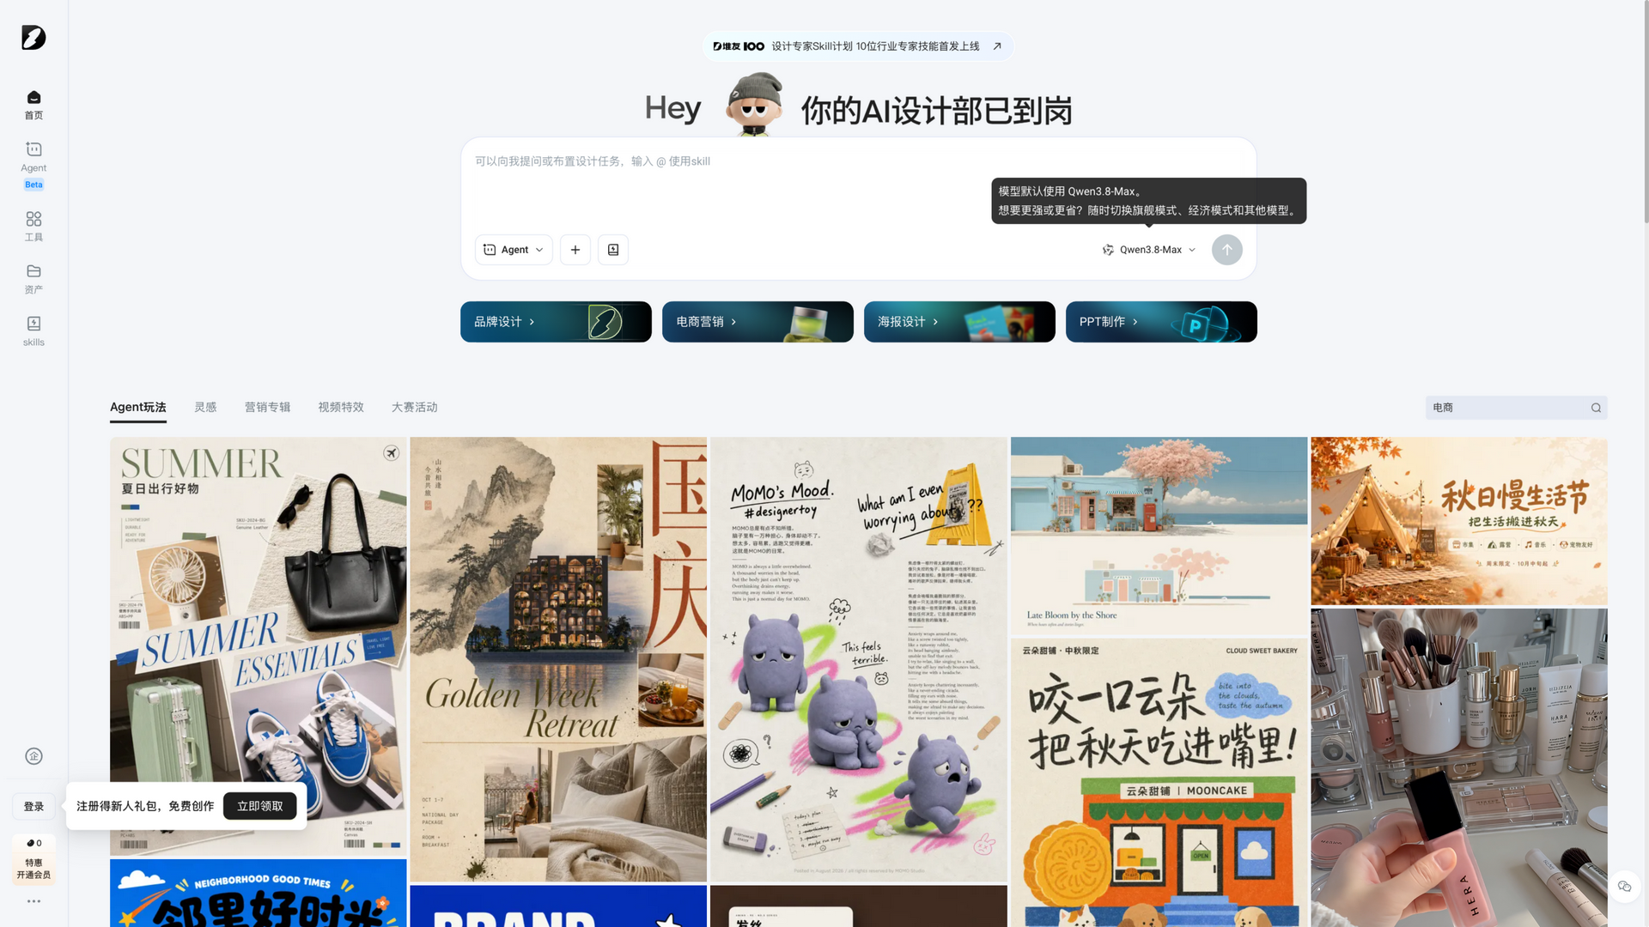Expand the 品牌设计 shortcut card
Viewport: 1649px width, 927px height.
click(x=556, y=322)
